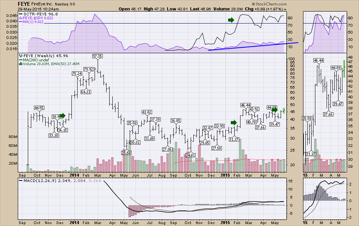The image size is (359, 226).
Task: Click the 75.24 price label
Action: (77, 73)
